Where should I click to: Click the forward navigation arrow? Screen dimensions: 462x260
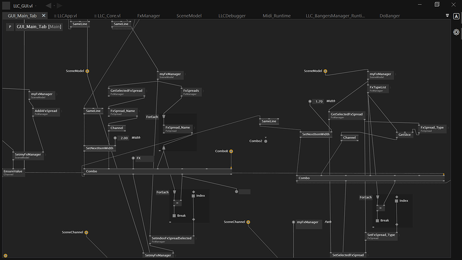(x=59, y=5)
